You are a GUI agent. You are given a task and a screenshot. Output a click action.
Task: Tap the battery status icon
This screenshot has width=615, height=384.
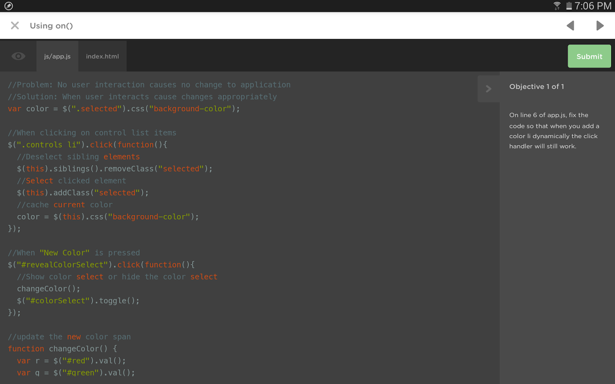(569, 6)
